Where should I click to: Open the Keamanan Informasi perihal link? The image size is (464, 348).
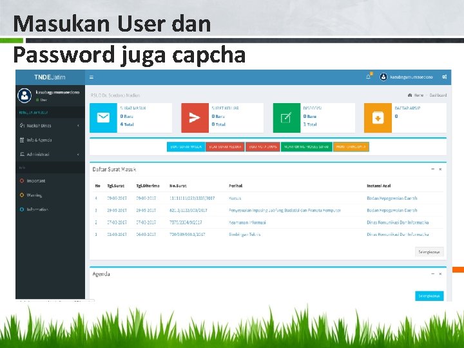(247, 222)
